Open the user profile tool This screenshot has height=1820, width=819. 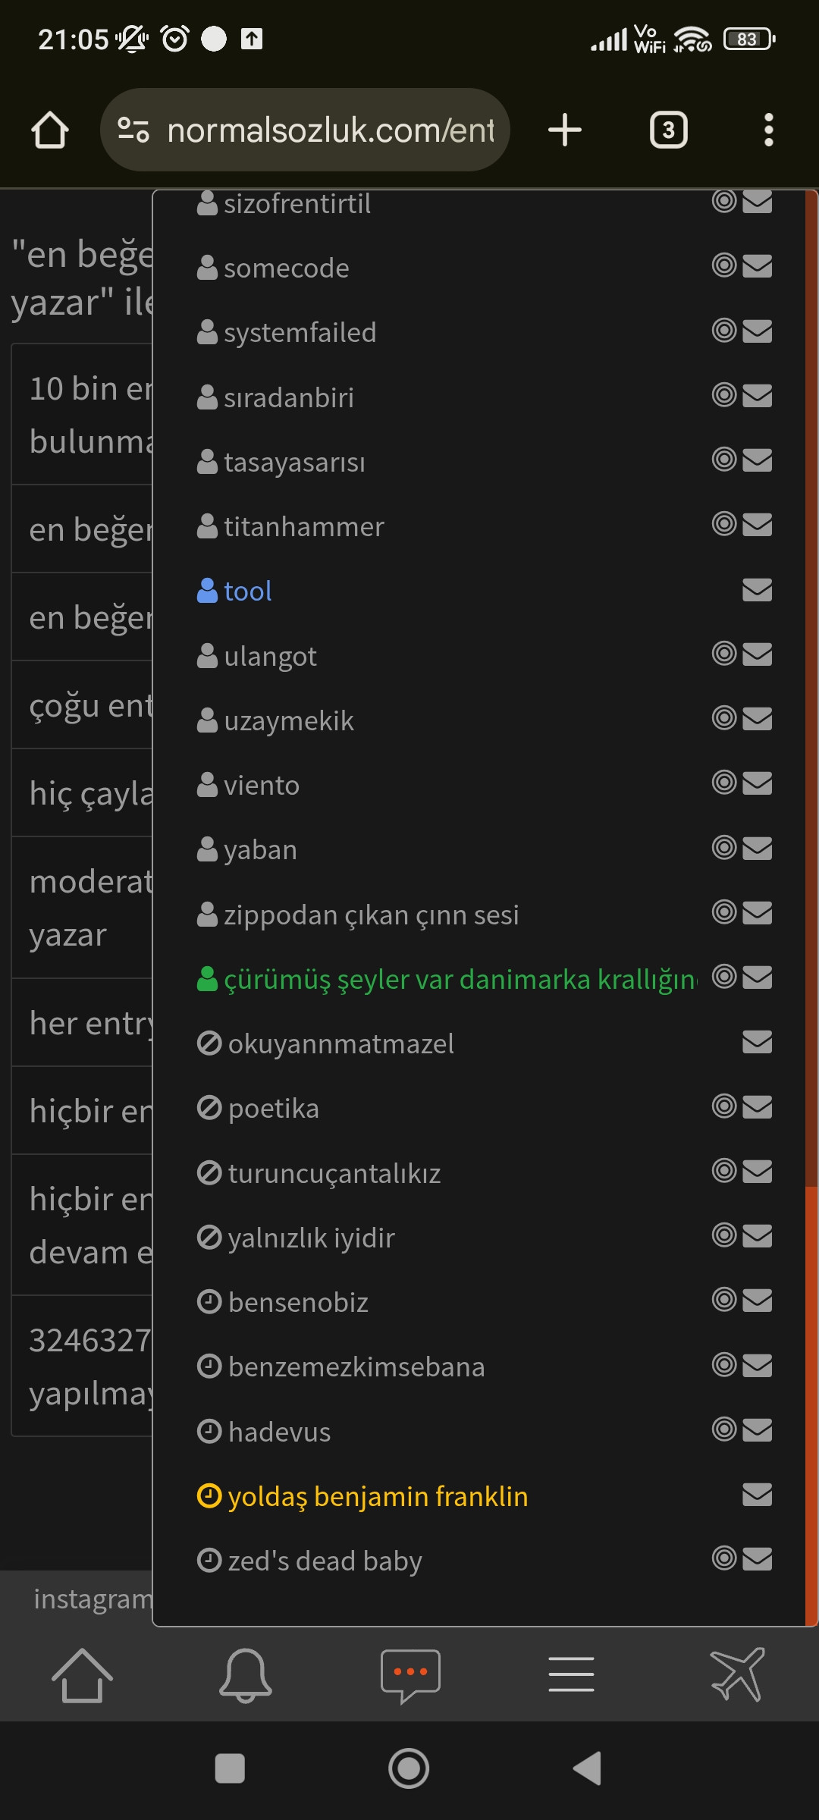tap(247, 591)
